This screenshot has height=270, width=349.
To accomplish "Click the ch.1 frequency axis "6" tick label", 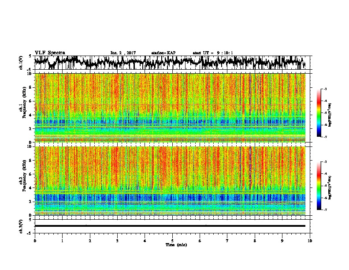I will coord(30,101).
